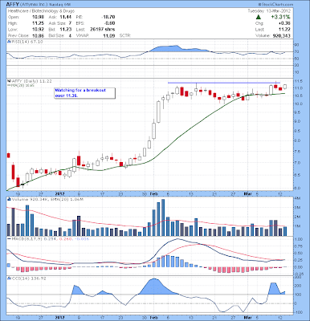The height and width of the screenshot is (321, 310).
Task: Click the StockCharts.com copyright text
Action: 275,5
